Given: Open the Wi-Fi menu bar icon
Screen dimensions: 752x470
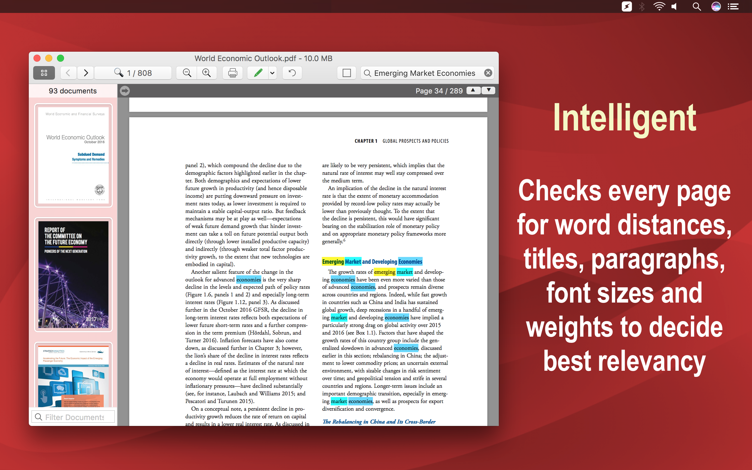Looking at the screenshot, I should 659,6.
